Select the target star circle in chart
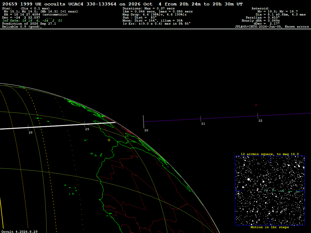The height and width of the screenshot is (233, 311). point(270,191)
